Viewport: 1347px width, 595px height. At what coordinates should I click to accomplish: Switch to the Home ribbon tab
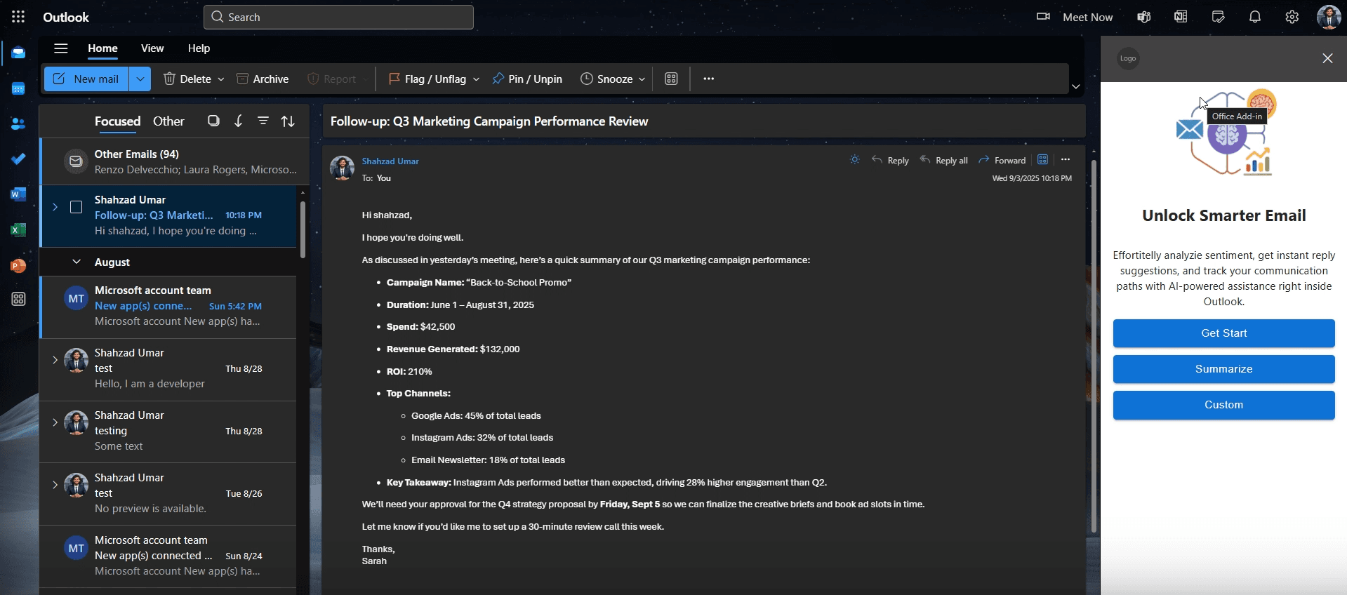coord(102,48)
